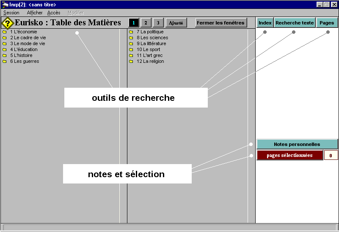Show the pages sélectionnées list
Viewport: 339px width, 232px height.
click(x=290, y=155)
